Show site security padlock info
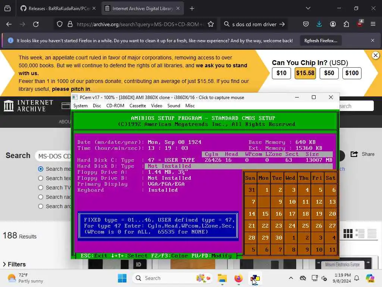382x287 pixels. click(70, 24)
